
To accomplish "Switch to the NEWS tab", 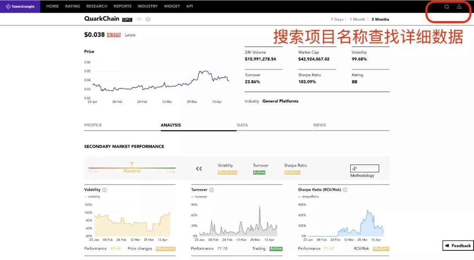I will pyautogui.click(x=320, y=125).
